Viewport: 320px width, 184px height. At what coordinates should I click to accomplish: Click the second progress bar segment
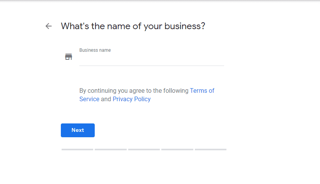click(x=111, y=149)
